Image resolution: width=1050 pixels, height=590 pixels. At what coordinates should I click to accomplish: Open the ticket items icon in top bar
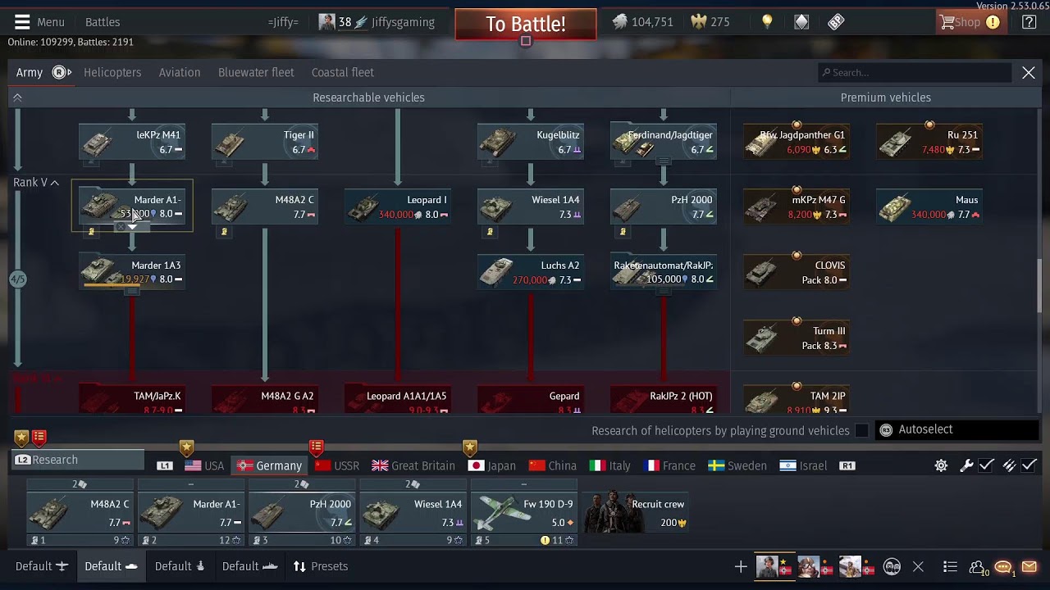836,22
